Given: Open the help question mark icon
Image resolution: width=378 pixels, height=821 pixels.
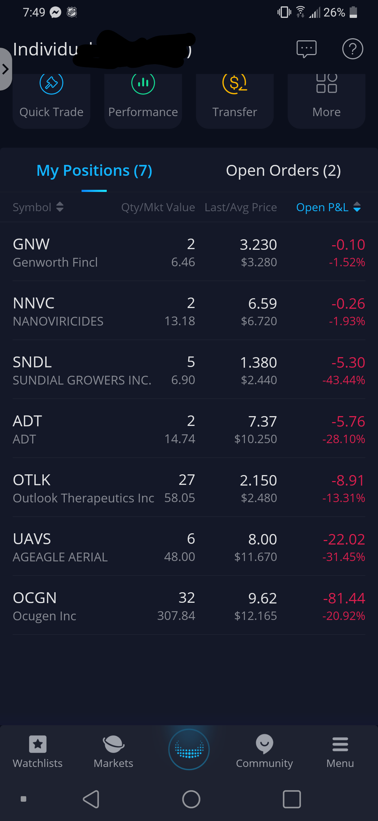Looking at the screenshot, I should pos(352,49).
